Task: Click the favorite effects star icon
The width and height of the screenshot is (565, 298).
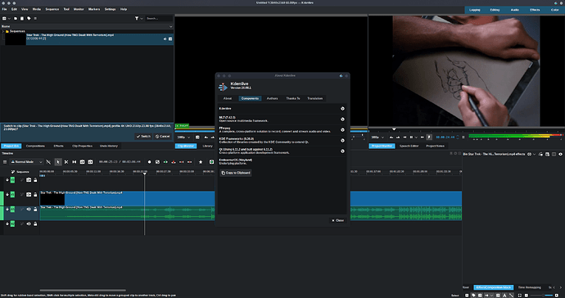Action: [201, 162]
